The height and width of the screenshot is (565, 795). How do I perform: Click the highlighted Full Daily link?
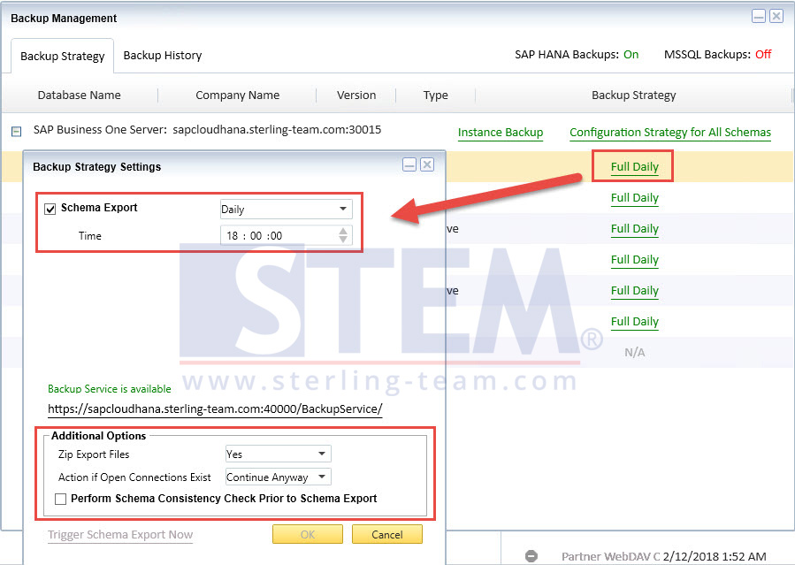point(634,167)
